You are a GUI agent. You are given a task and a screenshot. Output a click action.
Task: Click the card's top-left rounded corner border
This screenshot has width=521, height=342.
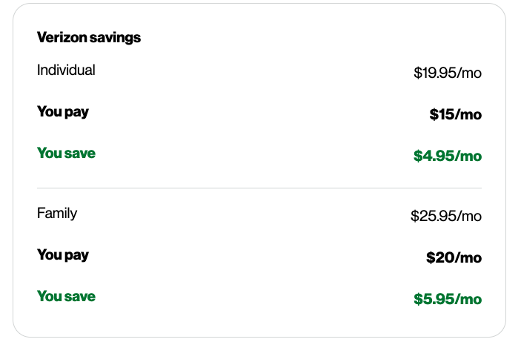(x=19, y=10)
